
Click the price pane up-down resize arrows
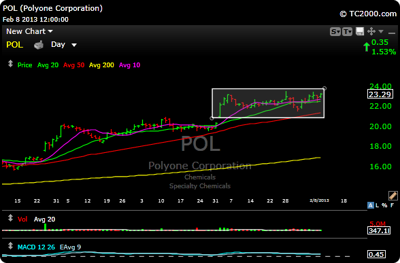(10, 64)
